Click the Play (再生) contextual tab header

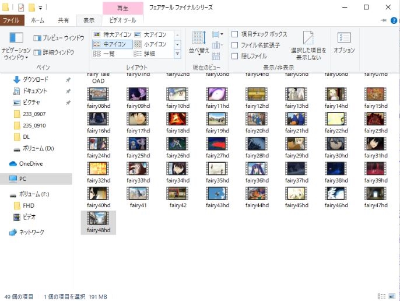(x=122, y=8)
